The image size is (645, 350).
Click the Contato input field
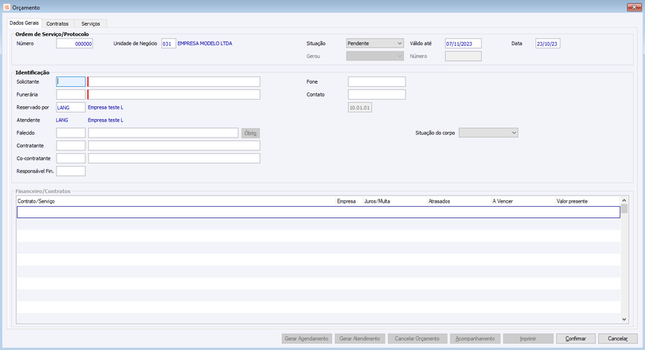(377, 94)
